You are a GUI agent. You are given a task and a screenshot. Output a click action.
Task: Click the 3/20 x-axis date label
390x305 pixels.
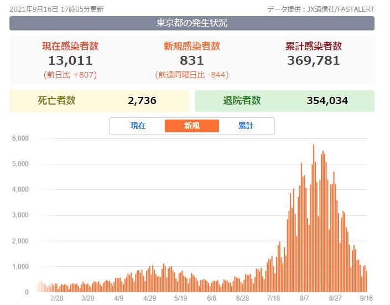88,298
